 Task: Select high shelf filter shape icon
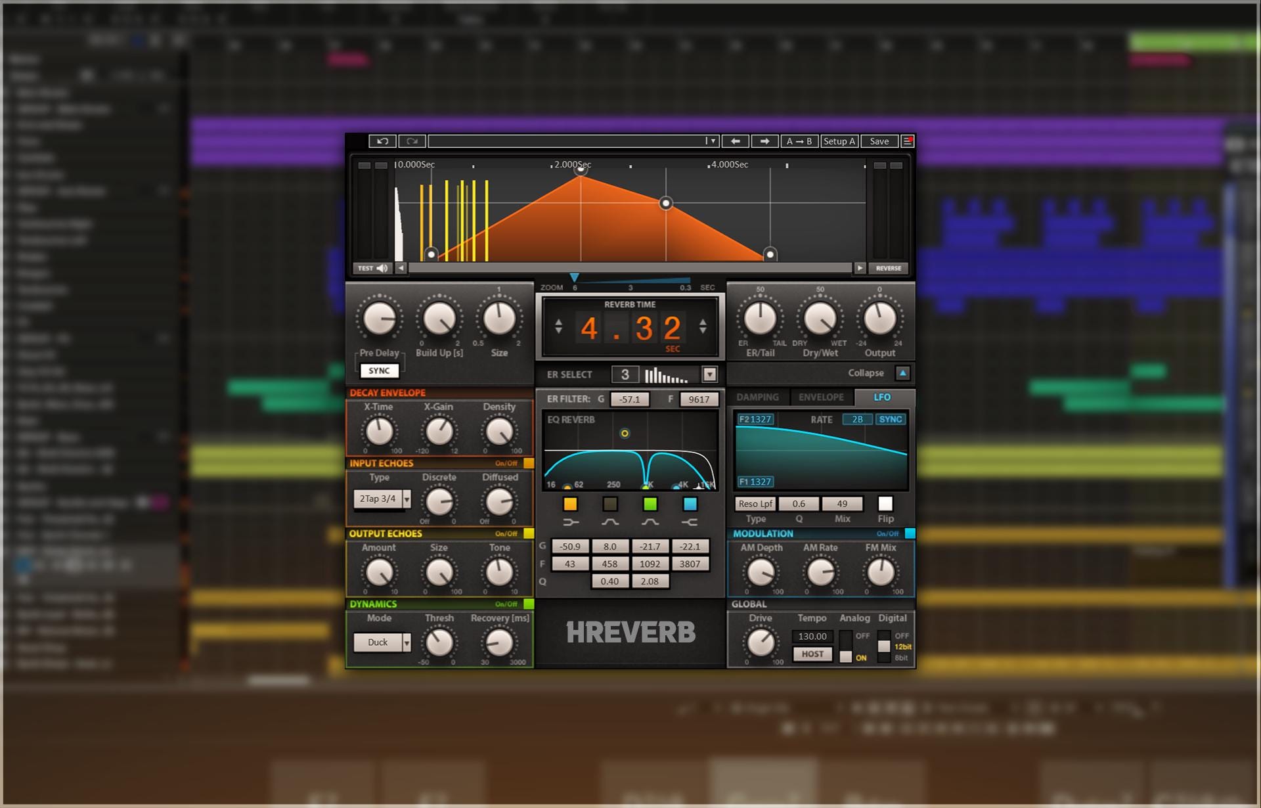[690, 522]
